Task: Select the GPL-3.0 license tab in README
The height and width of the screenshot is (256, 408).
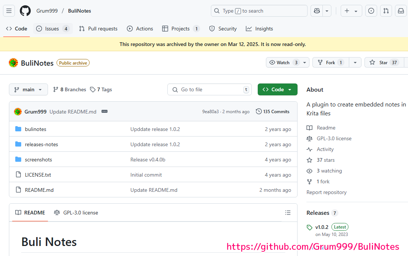Action: (x=76, y=213)
